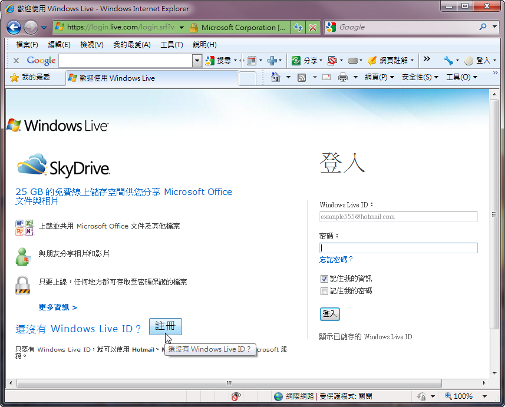Open the 檢視(V) menu
This screenshot has height=407, width=505.
coord(92,45)
